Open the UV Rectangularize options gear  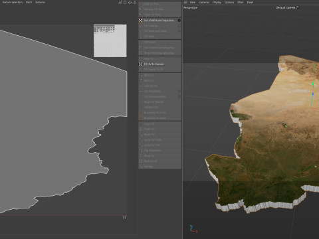point(179,96)
